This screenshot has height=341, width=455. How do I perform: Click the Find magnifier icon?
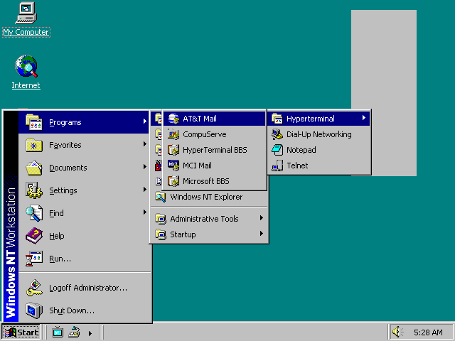point(34,213)
